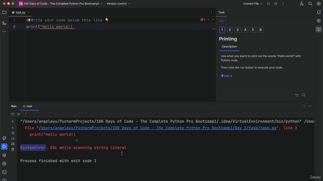Open IDE settings gear in title bar
The height and width of the screenshot is (181, 323).
point(318,4)
